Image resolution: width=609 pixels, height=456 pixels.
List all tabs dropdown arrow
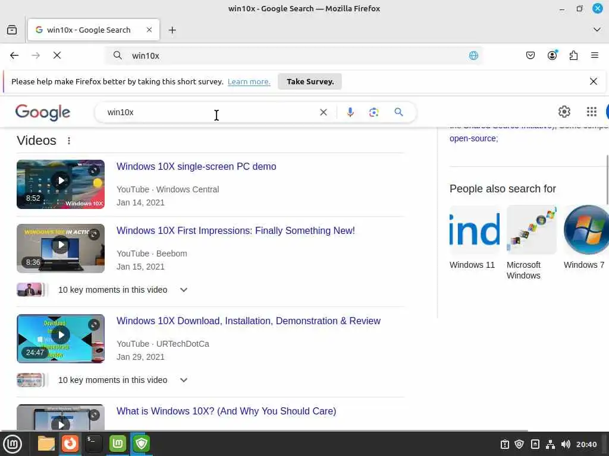[597, 30]
